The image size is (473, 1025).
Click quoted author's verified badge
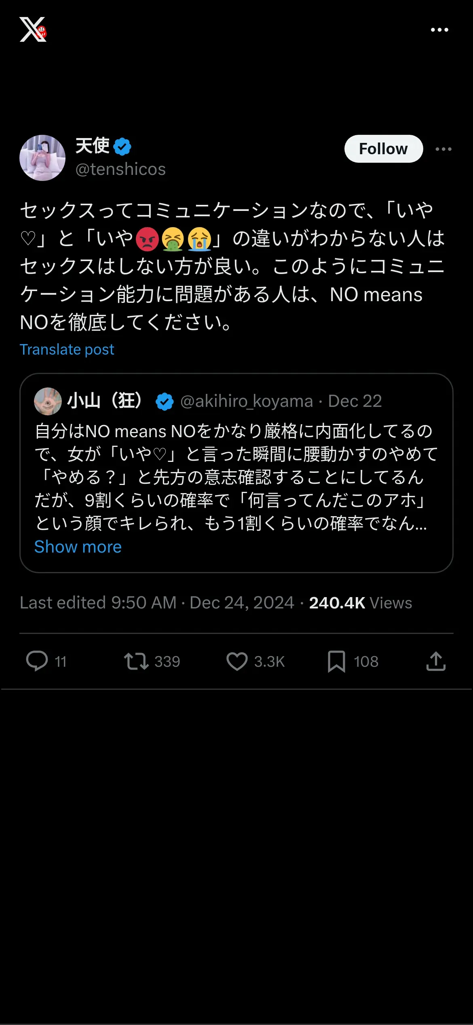click(165, 402)
